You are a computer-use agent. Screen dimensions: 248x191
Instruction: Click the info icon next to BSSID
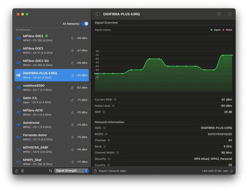point(106,134)
